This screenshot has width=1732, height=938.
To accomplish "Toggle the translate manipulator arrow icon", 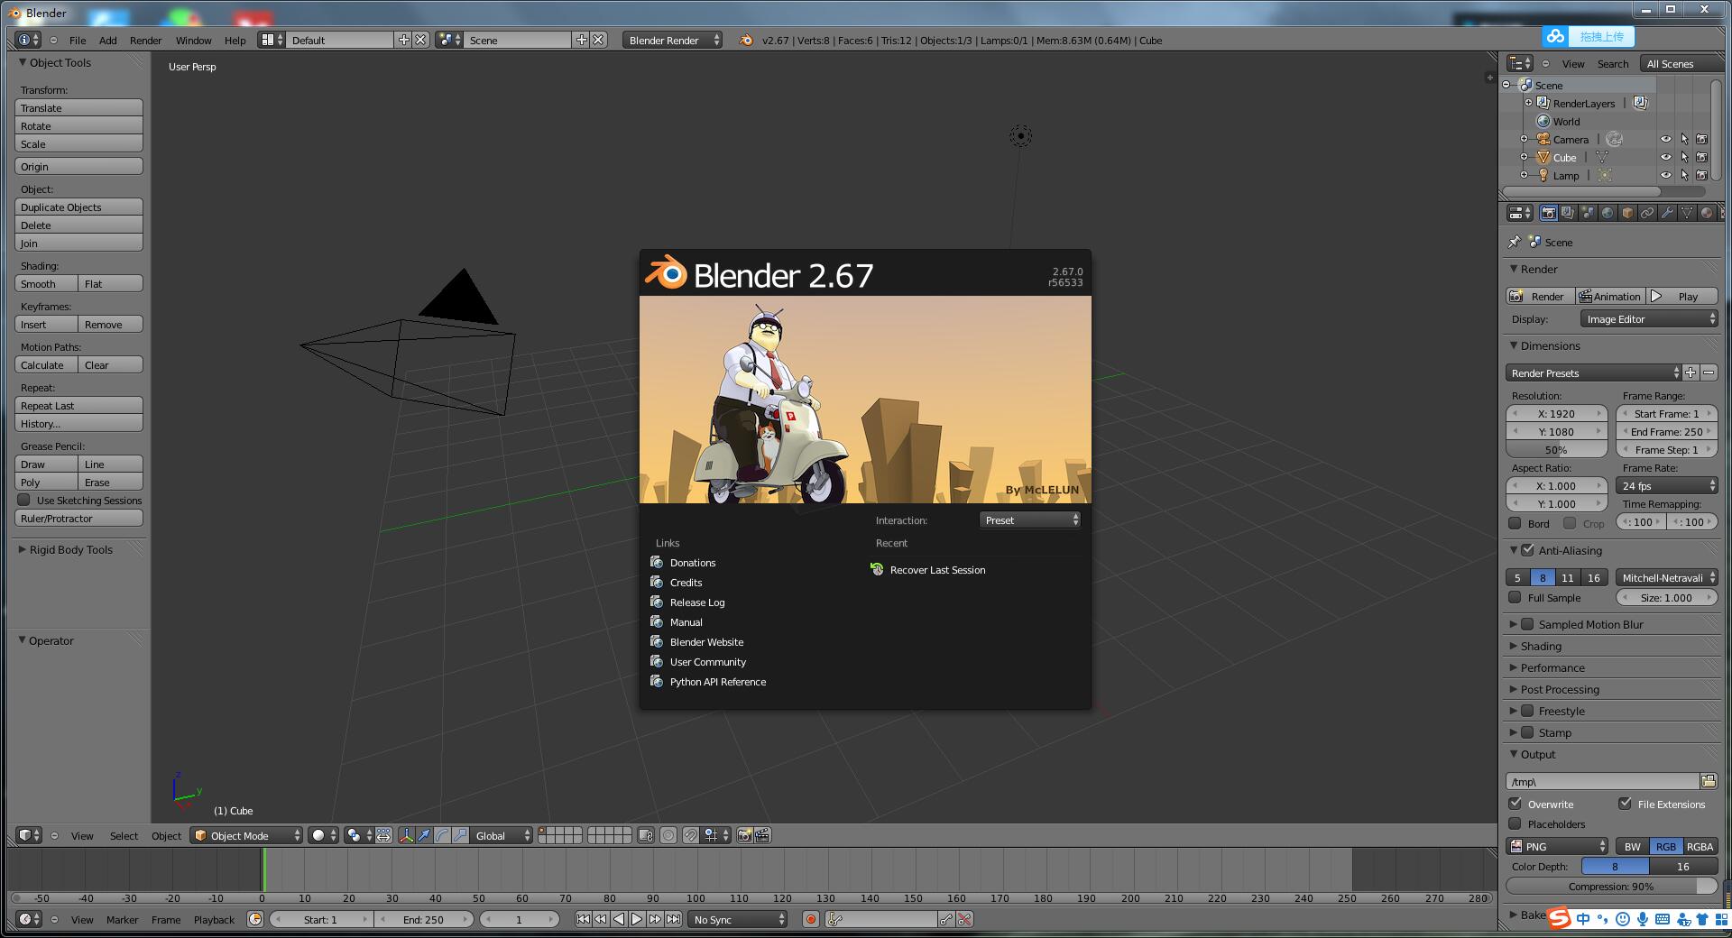I will pyautogui.click(x=424, y=836).
